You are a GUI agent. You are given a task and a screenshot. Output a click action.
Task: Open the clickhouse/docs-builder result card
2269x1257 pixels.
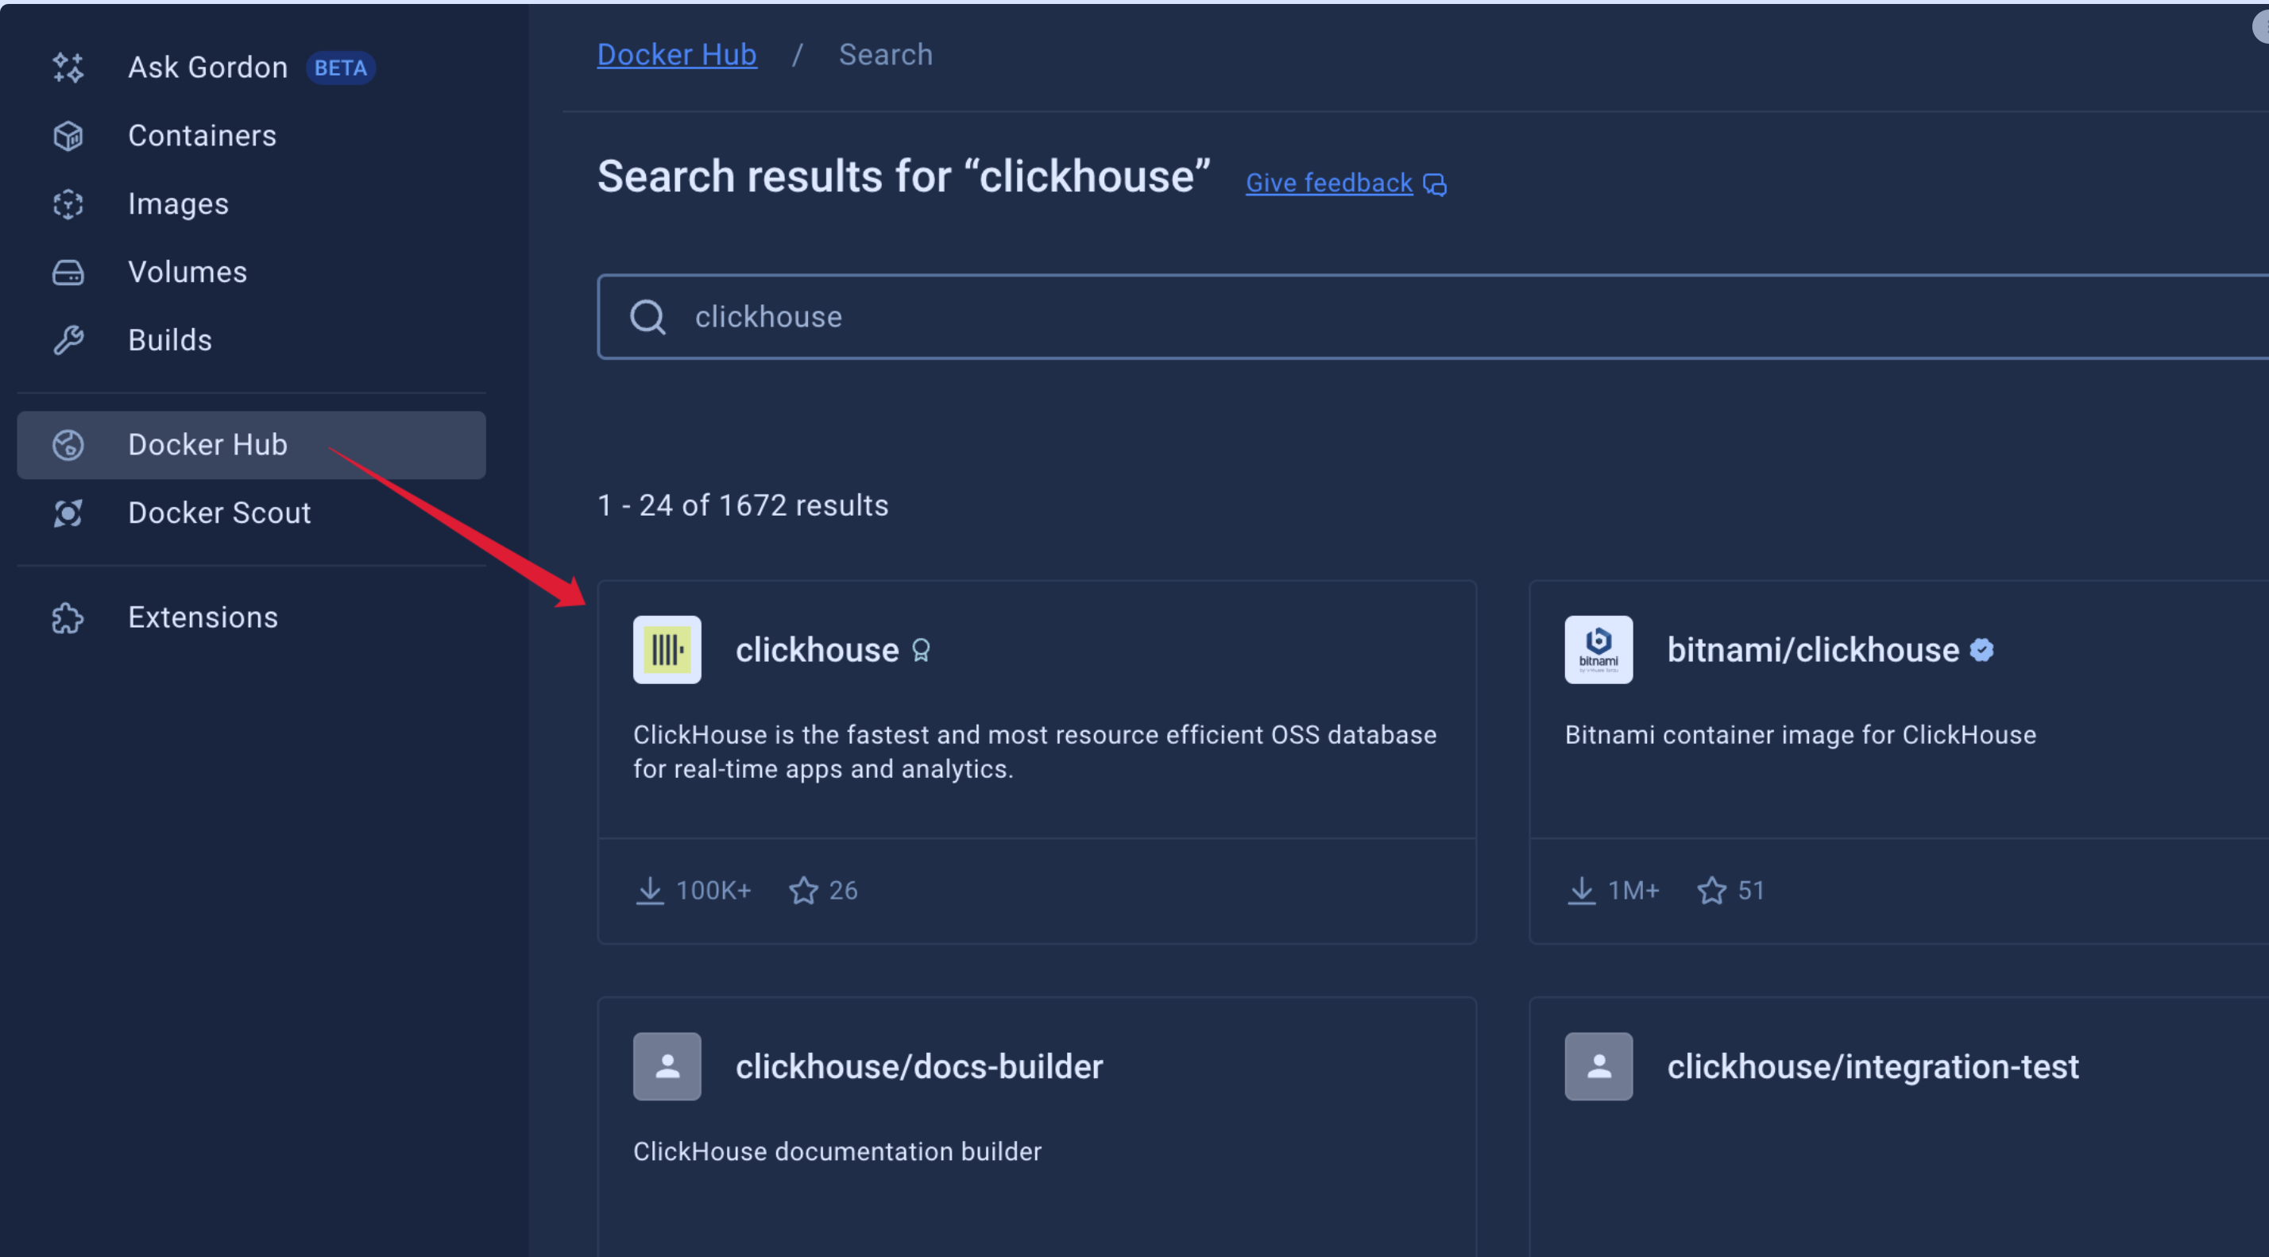point(918,1067)
